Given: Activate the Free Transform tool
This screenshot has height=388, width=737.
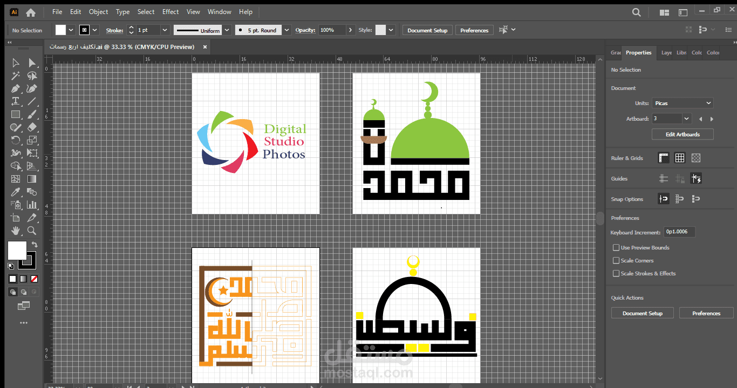Looking at the screenshot, I should 32,153.
